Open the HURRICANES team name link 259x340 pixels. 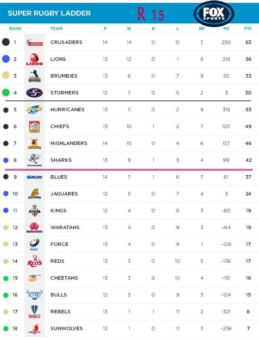pos(67,110)
